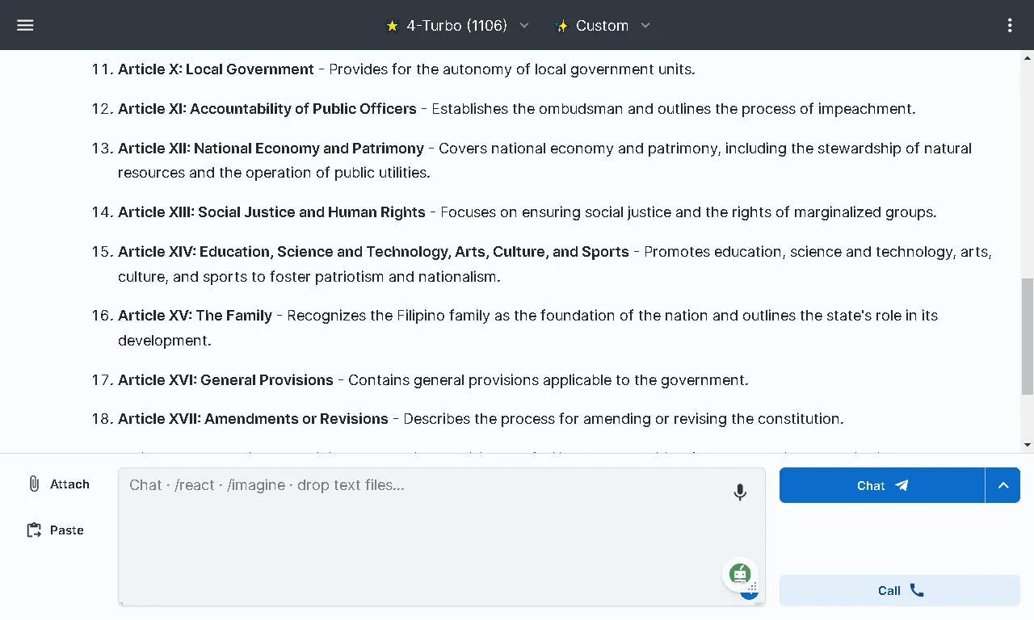Expand the 4-Turbo (1106) model dropdown
Screen dimensions: 1034x620
[x=524, y=25]
